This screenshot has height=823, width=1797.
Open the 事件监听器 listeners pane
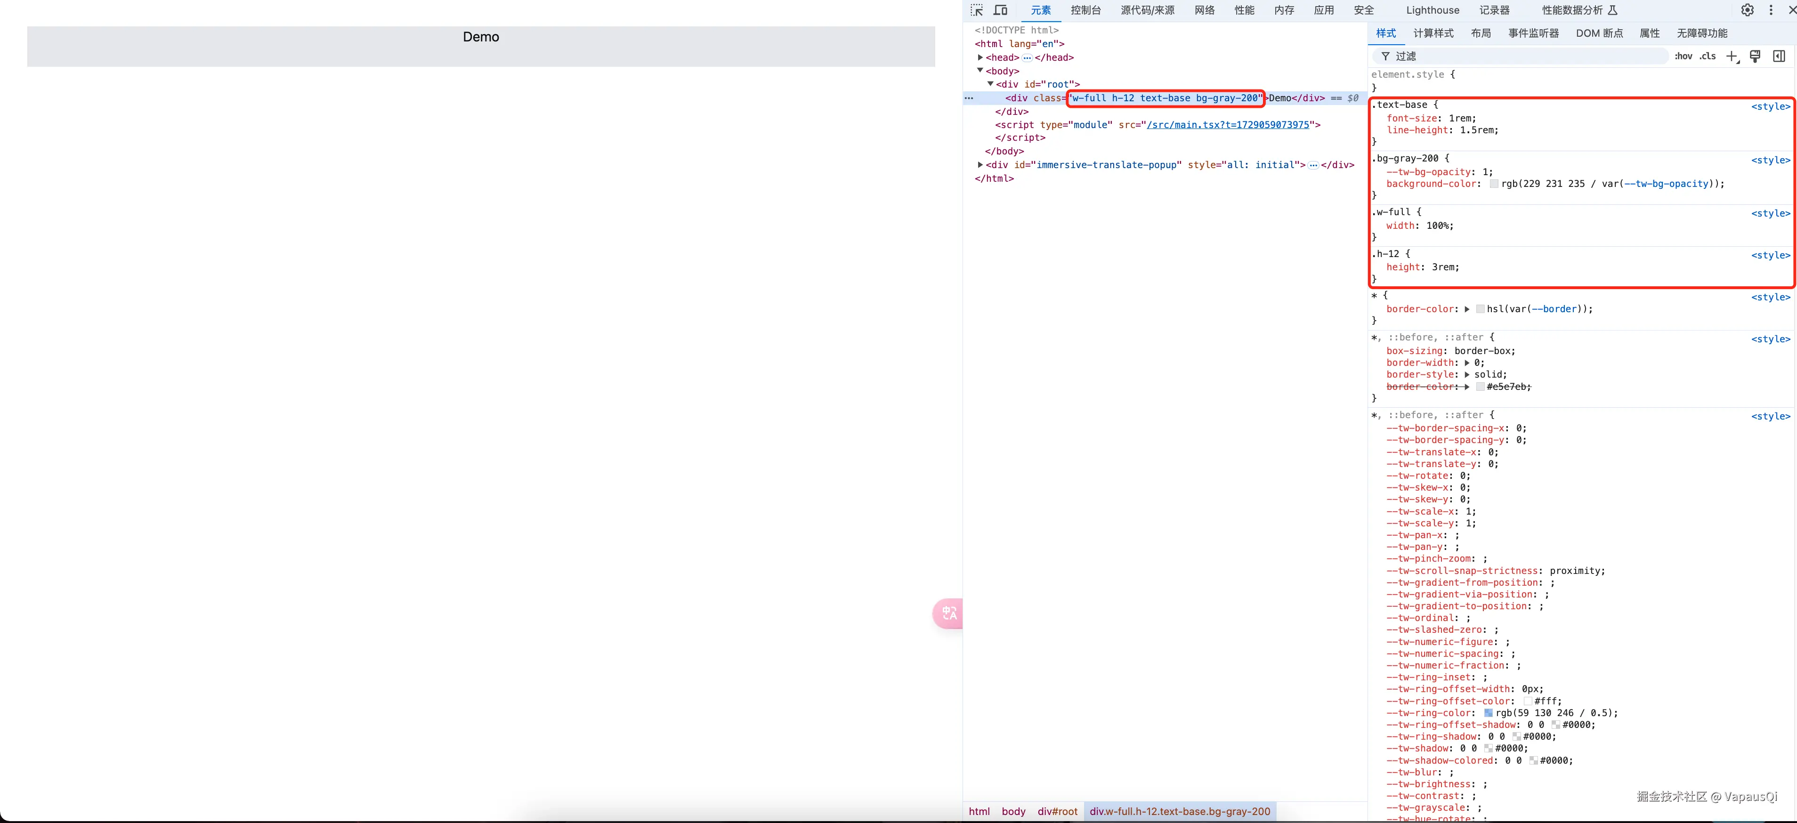pyautogui.click(x=1533, y=33)
